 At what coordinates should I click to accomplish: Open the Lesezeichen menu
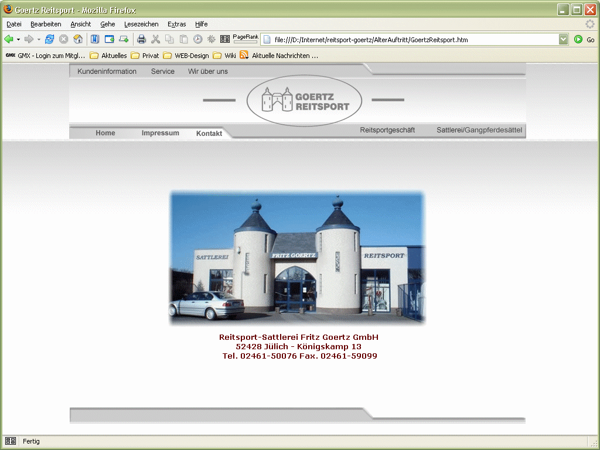141,24
